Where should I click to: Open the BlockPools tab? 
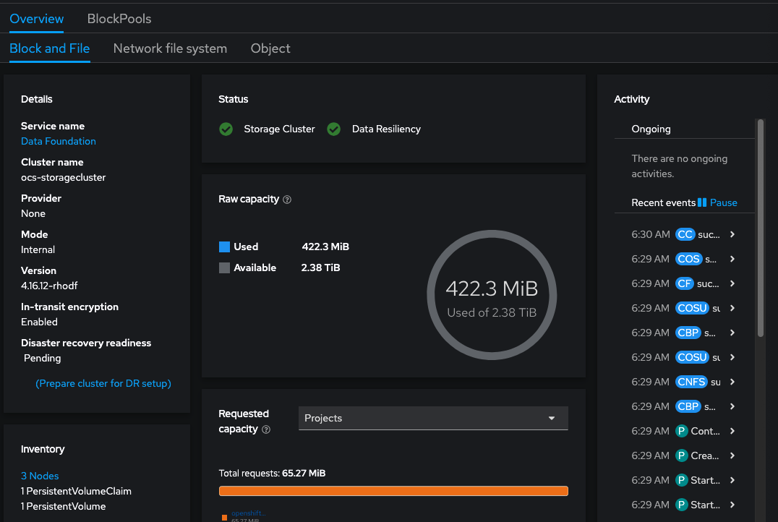click(x=119, y=19)
